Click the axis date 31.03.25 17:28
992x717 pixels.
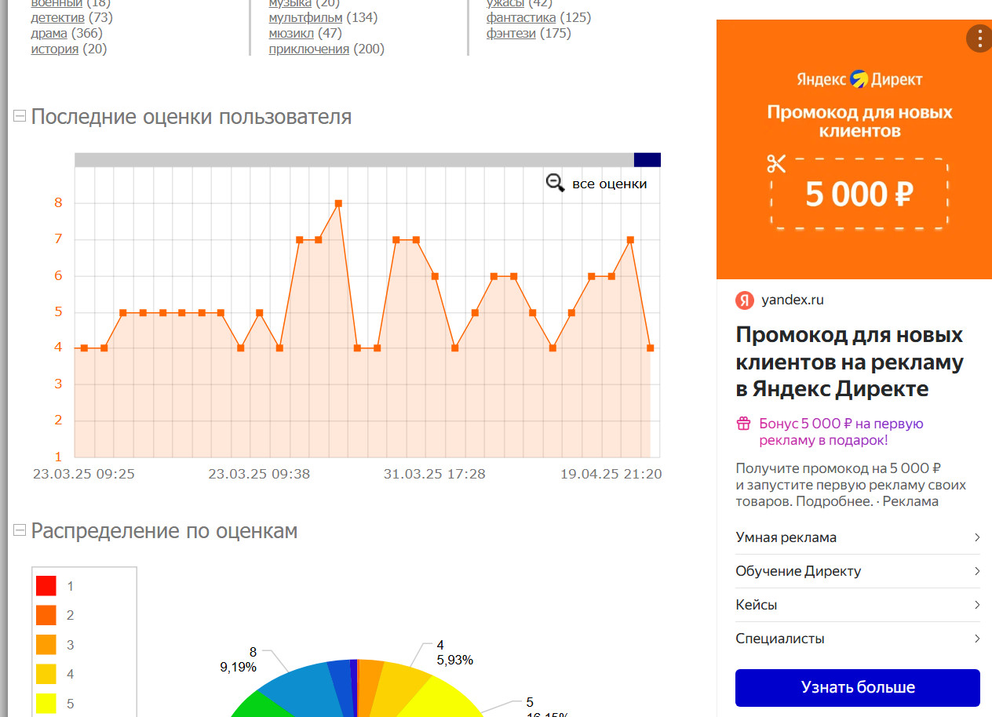434,474
